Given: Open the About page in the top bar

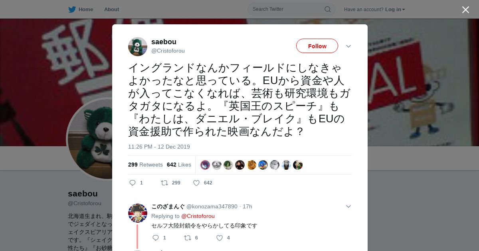Looking at the screenshot, I should coord(111,10).
